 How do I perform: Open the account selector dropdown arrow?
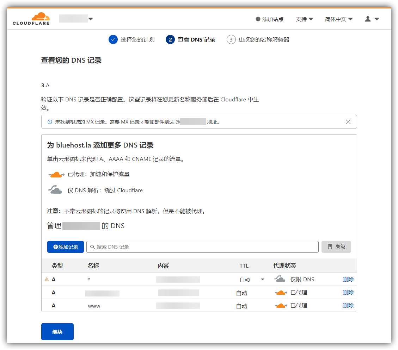tap(91, 19)
